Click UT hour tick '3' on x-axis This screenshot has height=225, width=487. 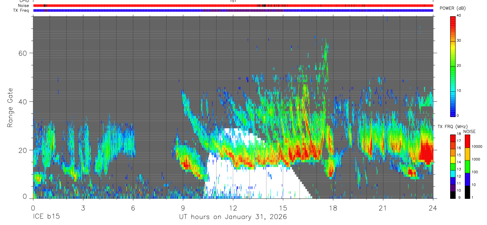click(83, 208)
